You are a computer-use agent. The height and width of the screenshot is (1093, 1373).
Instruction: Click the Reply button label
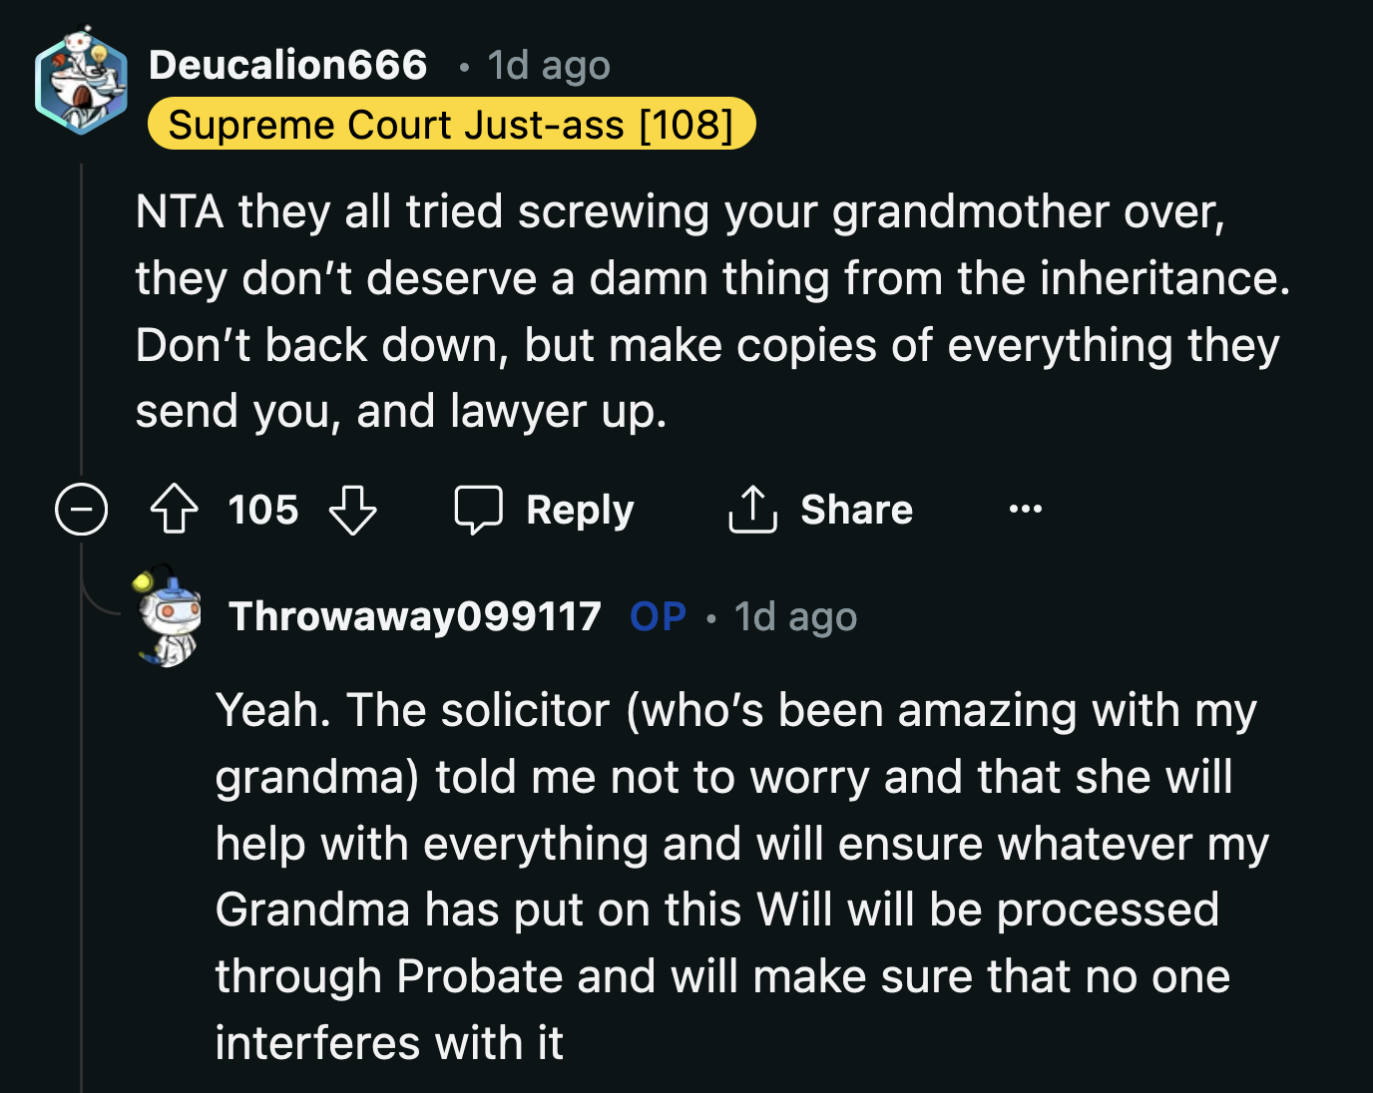coord(580,509)
